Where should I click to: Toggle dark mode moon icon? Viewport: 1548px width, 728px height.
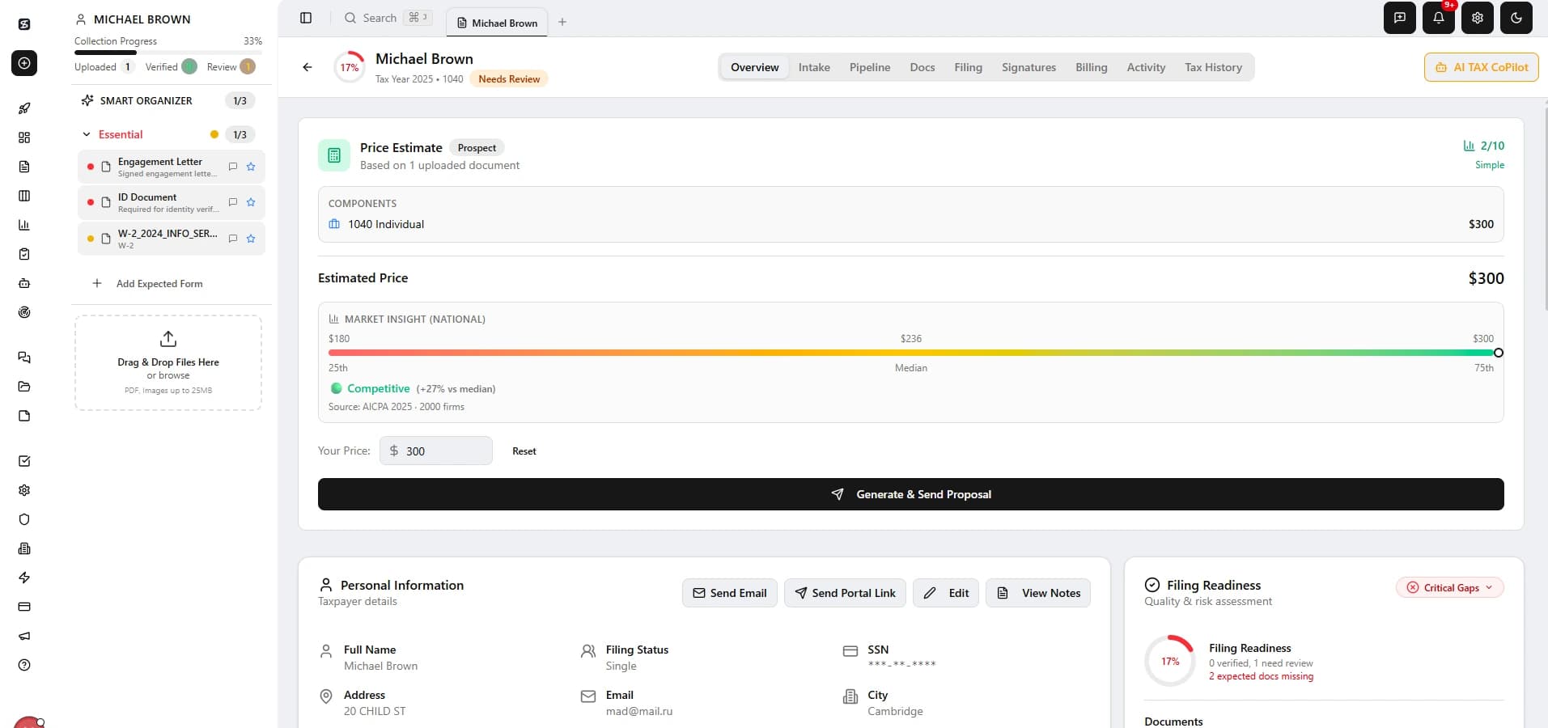1516,18
